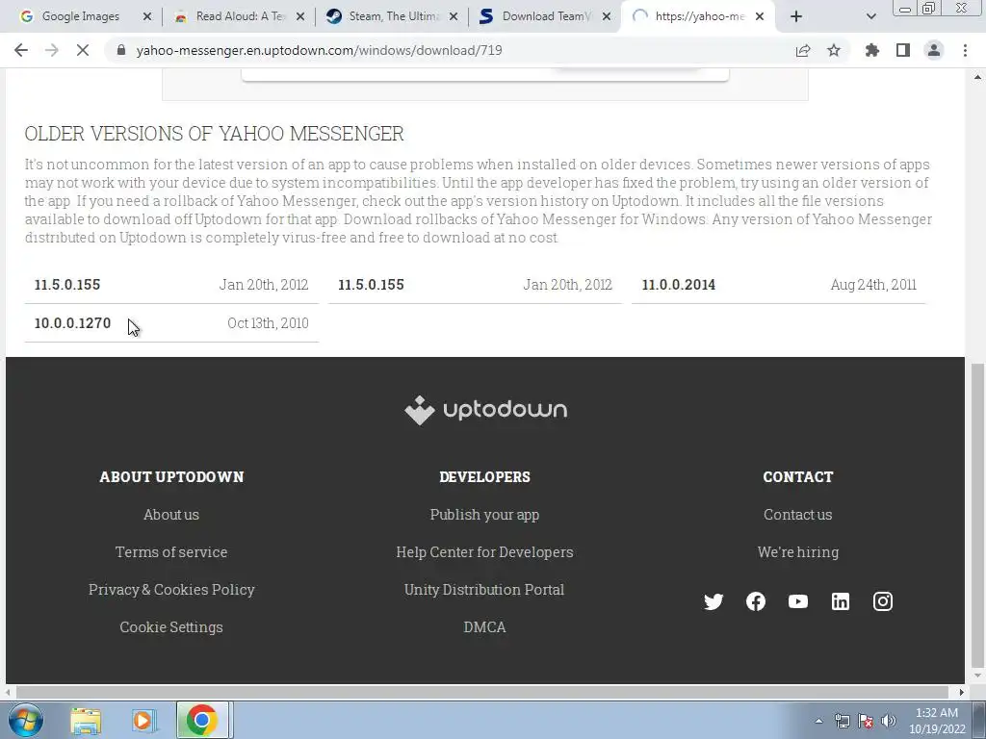Expand the tab search chevron
The width and height of the screenshot is (986, 739).
click(870, 16)
